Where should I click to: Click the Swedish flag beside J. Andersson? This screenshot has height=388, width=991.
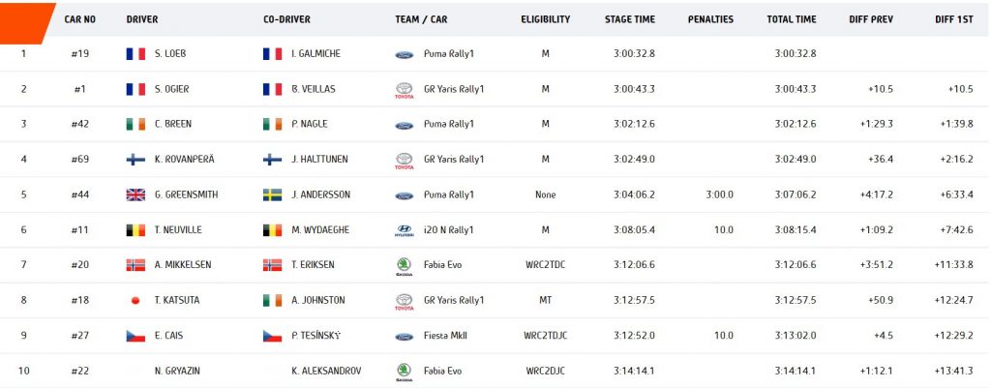pyautogui.click(x=272, y=195)
